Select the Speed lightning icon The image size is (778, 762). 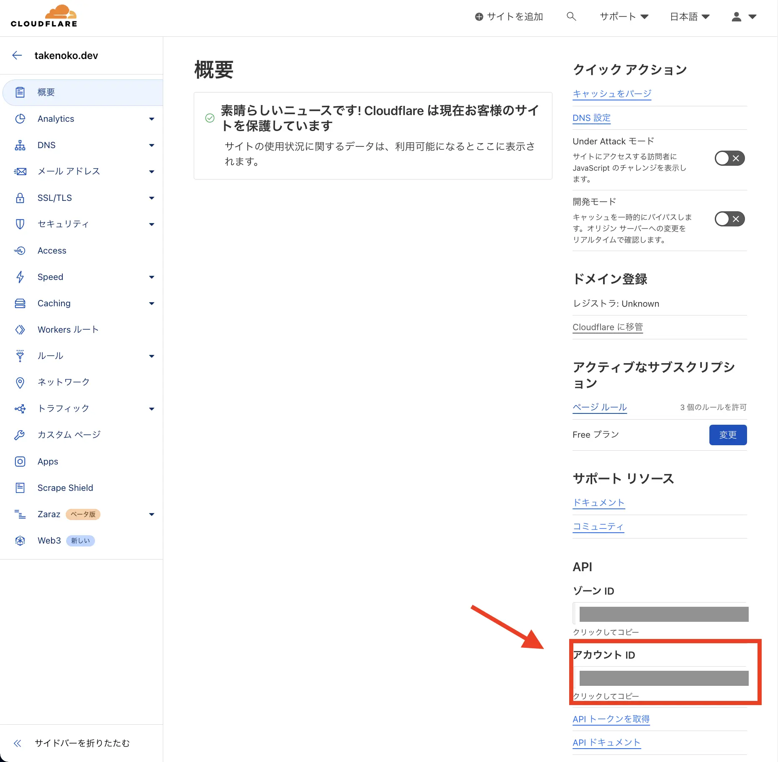(x=20, y=277)
